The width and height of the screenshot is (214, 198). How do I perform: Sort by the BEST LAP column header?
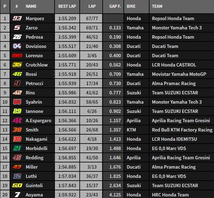[67, 6]
